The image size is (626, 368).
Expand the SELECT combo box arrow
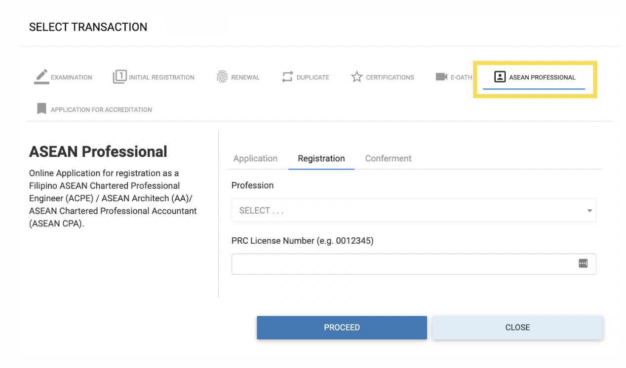point(588,210)
